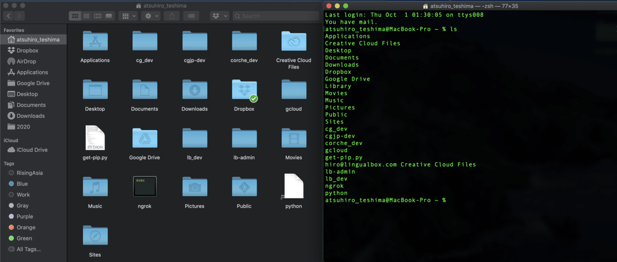Screen dimensions: 617x262
Task: Click 'get-pip.py' in the Terminal output
Action: pyautogui.click(x=343, y=157)
